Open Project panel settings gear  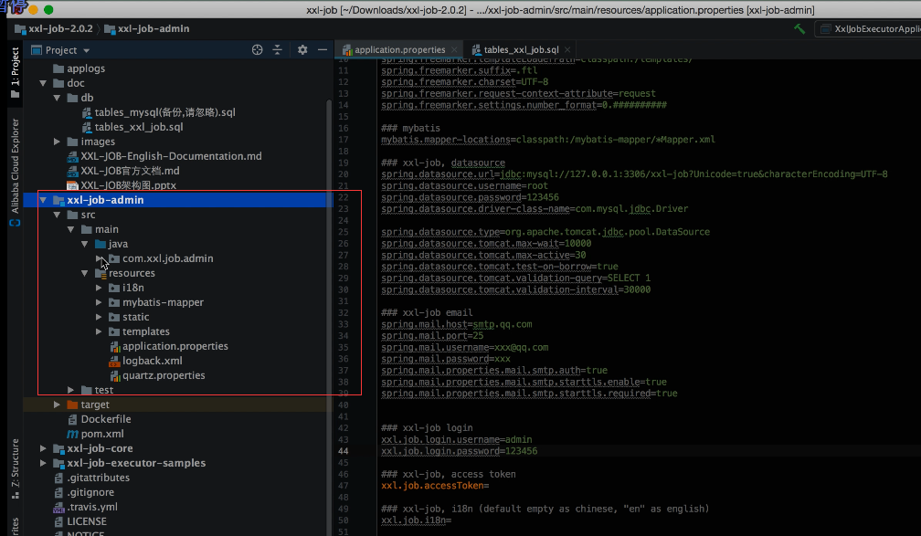click(x=302, y=50)
